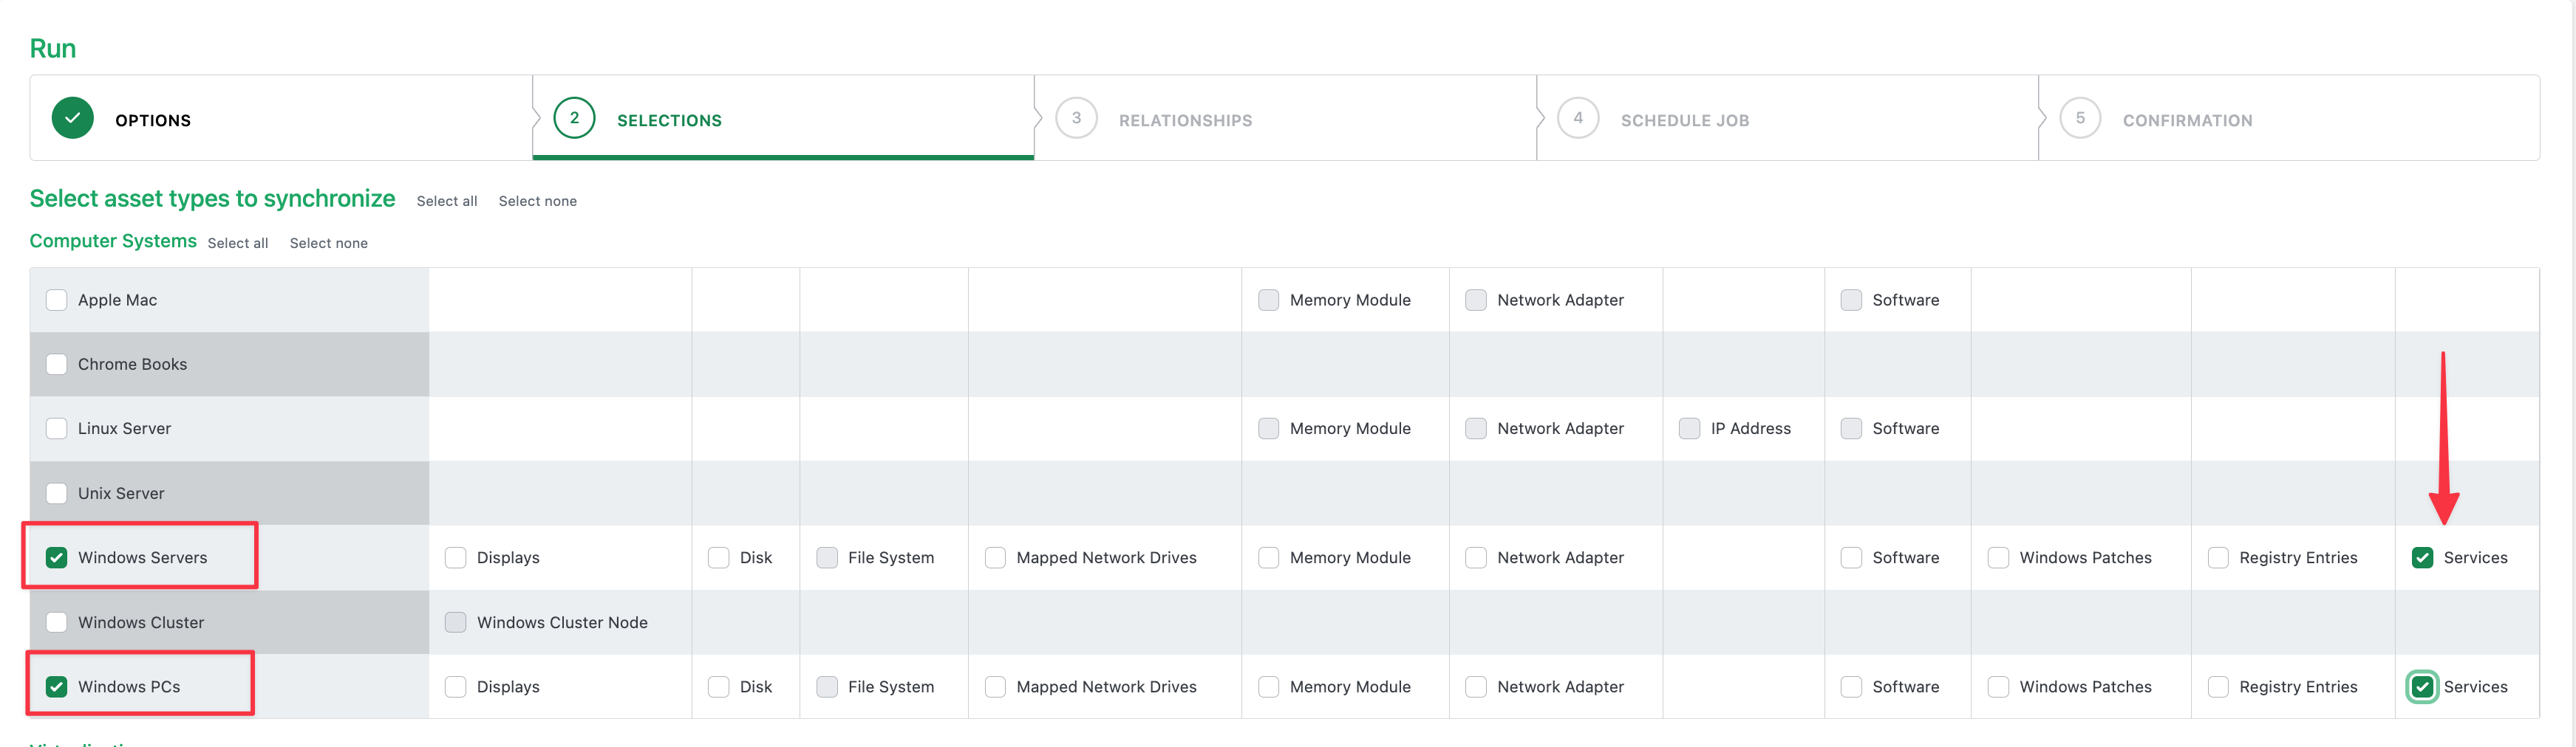This screenshot has width=2576, height=747.
Task: Enable Registry Entries for Windows Servers
Action: pyautogui.click(x=2219, y=557)
